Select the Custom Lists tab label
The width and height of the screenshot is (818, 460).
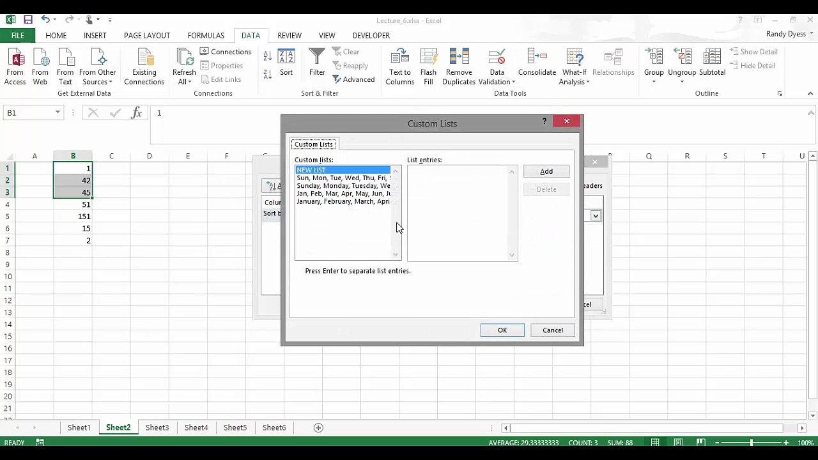pos(314,144)
